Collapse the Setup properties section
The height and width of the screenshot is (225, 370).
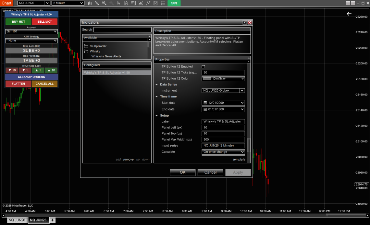(x=157, y=116)
